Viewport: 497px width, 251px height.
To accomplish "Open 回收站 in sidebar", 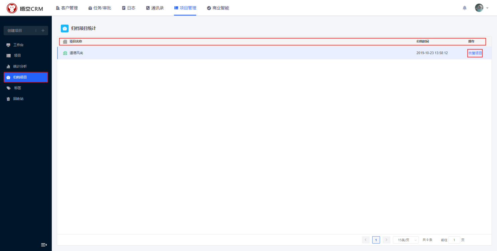I will point(26,99).
